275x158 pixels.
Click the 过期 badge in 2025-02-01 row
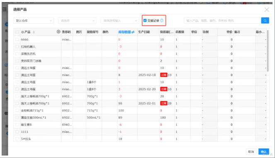pos(164,103)
